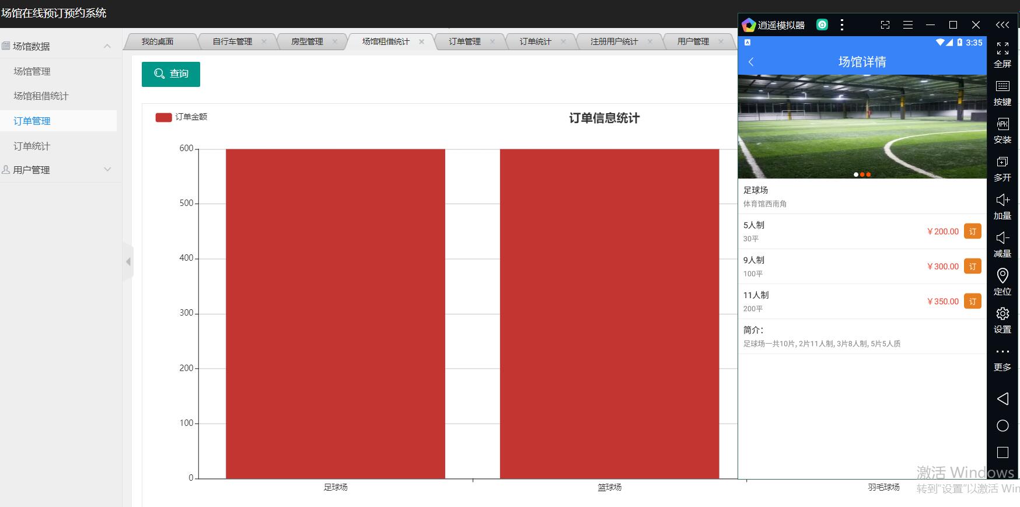The image size is (1020, 507).
Task: Select 订单统计 in the sidebar
Action: [32, 146]
